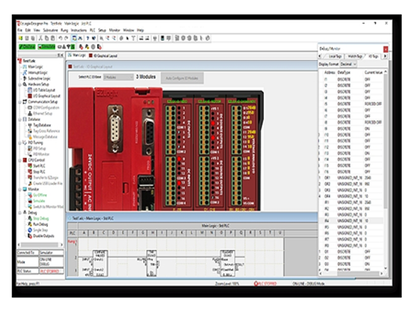The height and width of the screenshot is (312, 413).
Task: Open the Select PLC I/O Base dropdown
Action: pyautogui.click(x=119, y=77)
